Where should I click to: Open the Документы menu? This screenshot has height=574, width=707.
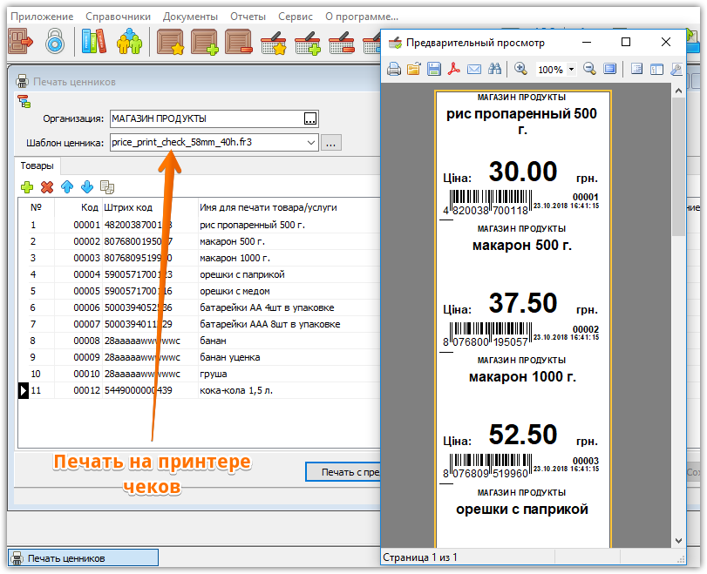click(x=190, y=17)
